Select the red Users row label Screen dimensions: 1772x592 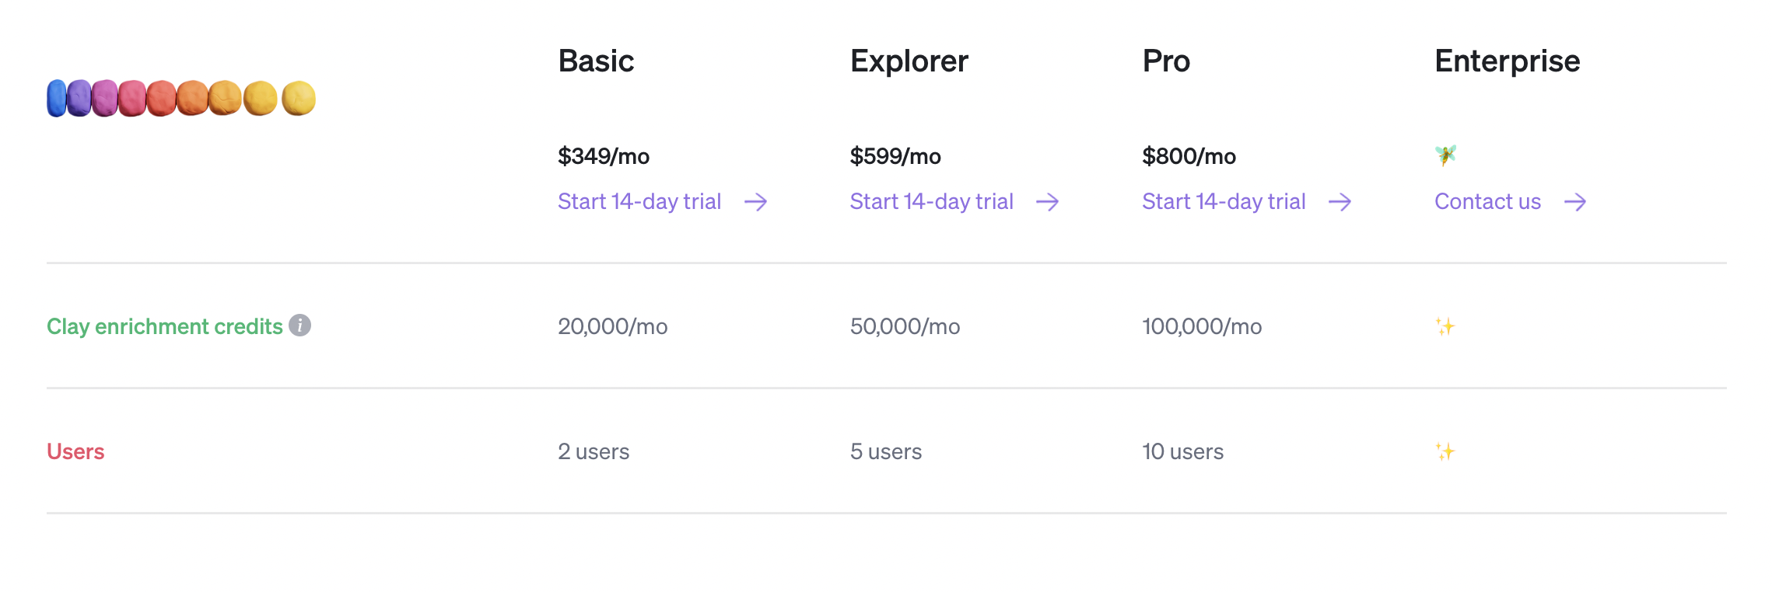[x=75, y=451]
